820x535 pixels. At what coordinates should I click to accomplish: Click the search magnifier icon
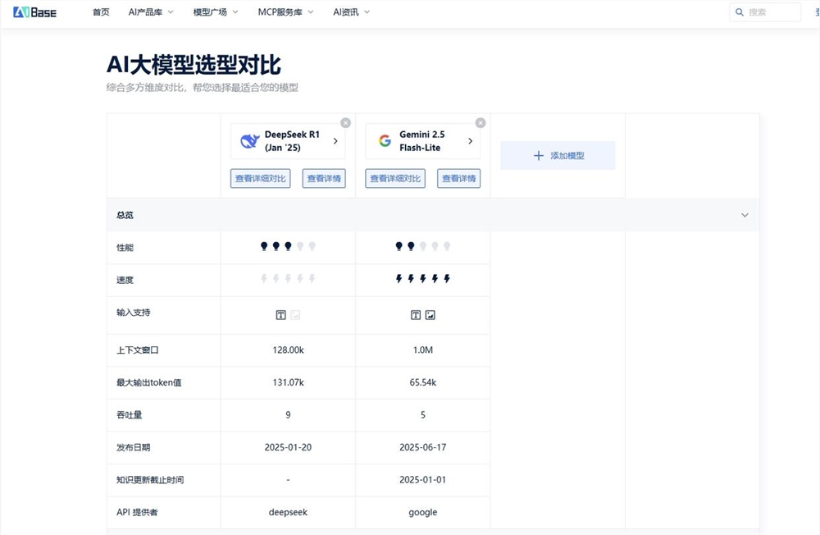tap(740, 12)
